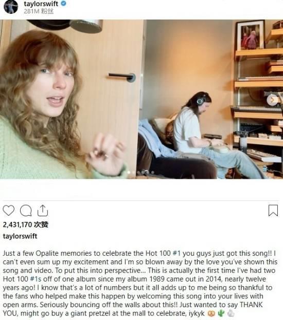Open the 2,431,170 likes list
Screen dimensions: 283x320
(26, 224)
